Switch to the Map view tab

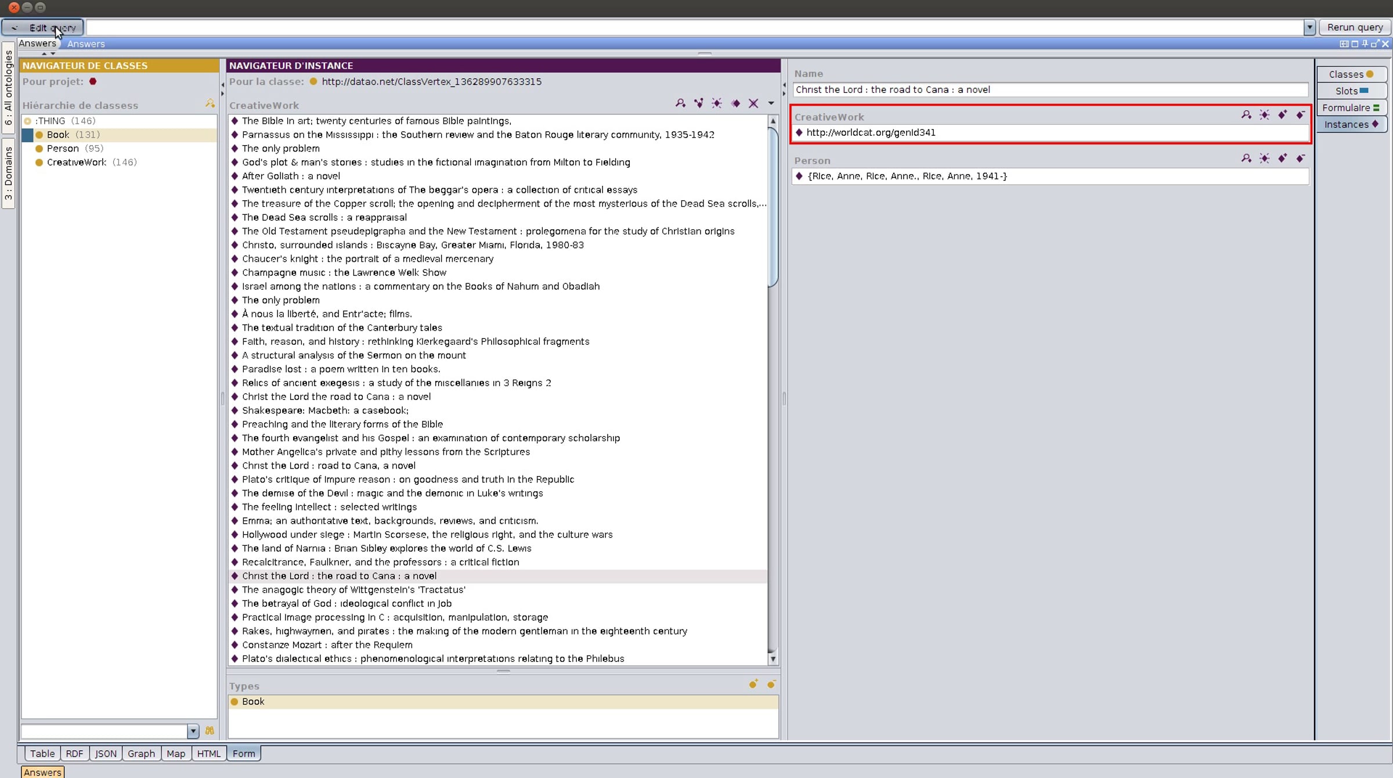(176, 754)
